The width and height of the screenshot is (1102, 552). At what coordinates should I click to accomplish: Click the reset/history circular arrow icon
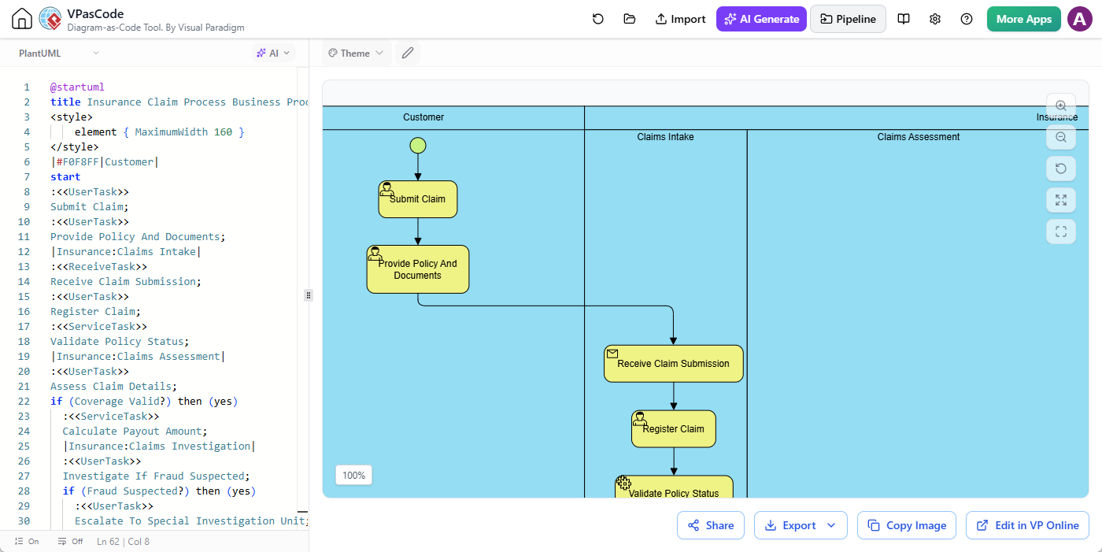(x=598, y=19)
